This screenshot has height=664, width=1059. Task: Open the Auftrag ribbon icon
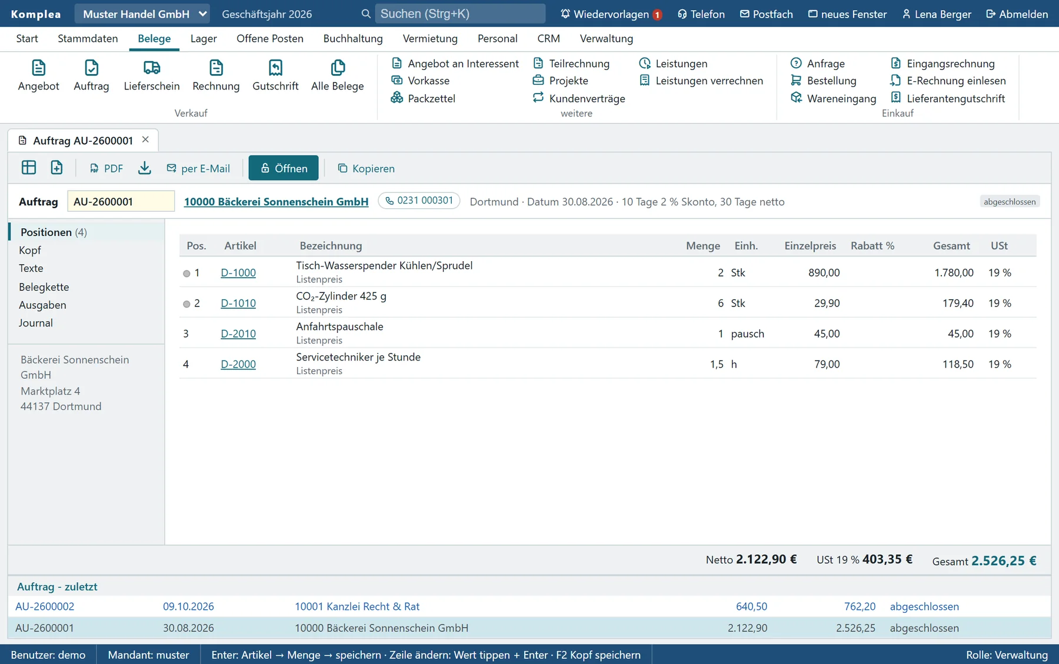coord(91,76)
